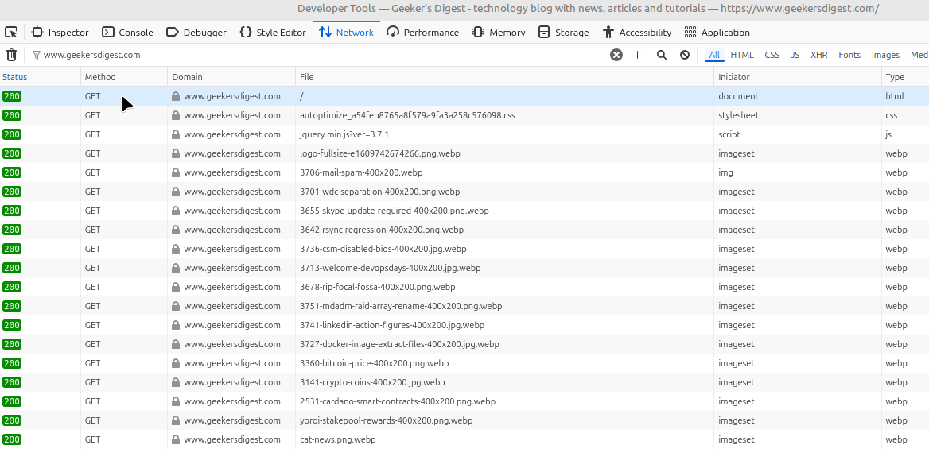
Task: Filter requests by XHR type
Action: pos(818,55)
